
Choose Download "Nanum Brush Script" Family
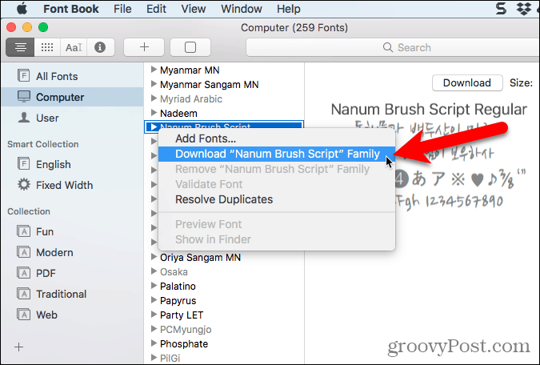pos(277,154)
